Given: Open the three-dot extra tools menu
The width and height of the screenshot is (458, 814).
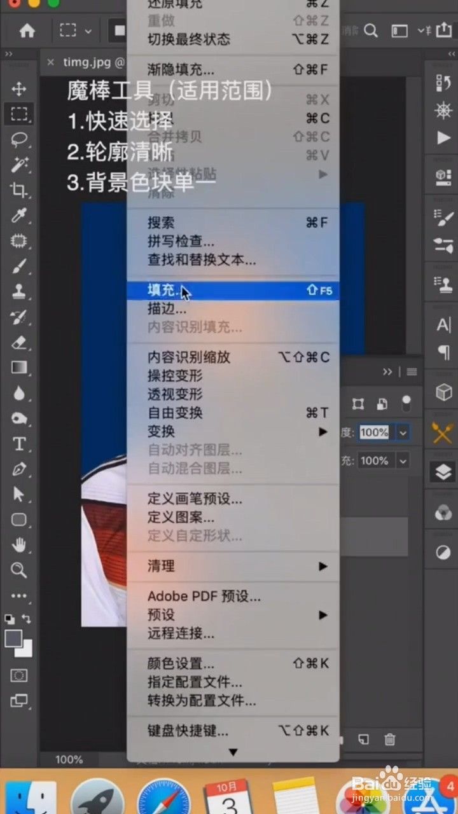Looking at the screenshot, I should [19, 596].
